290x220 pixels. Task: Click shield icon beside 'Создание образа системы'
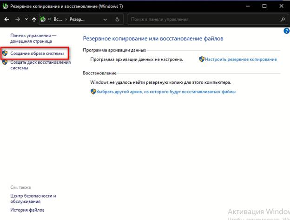point(5,53)
